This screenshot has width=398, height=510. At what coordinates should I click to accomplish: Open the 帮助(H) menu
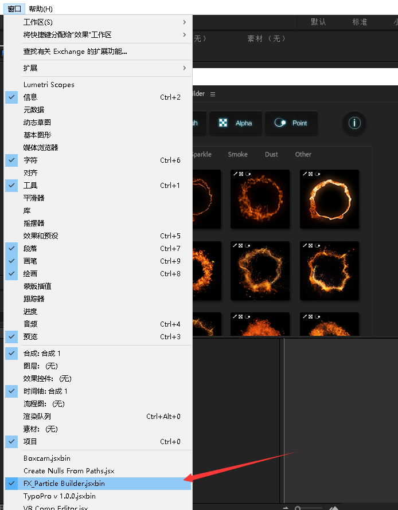41,9
